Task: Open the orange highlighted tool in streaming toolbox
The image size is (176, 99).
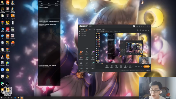Action: (x=81, y=53)
